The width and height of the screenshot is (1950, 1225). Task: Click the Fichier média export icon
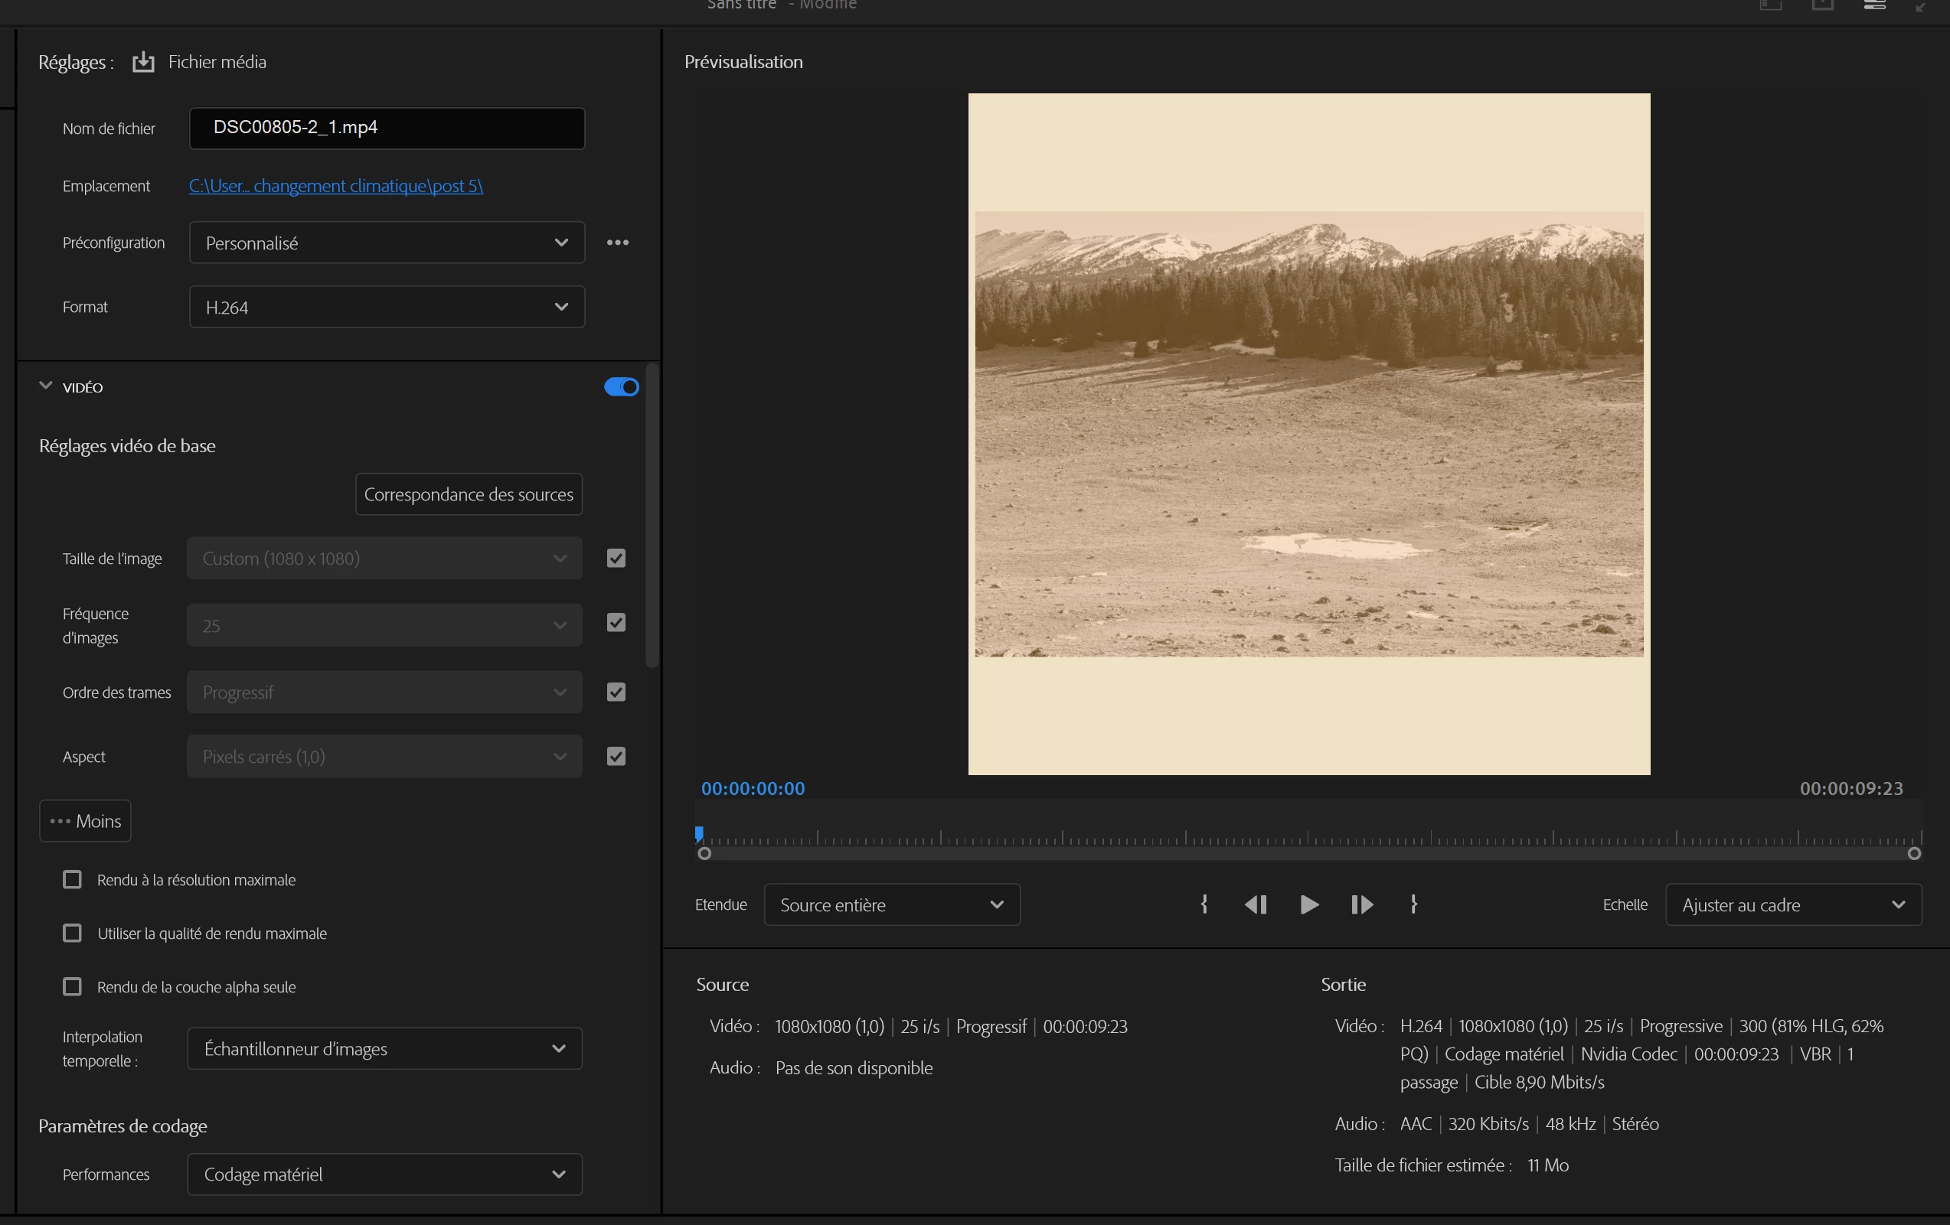coord(143,62)
